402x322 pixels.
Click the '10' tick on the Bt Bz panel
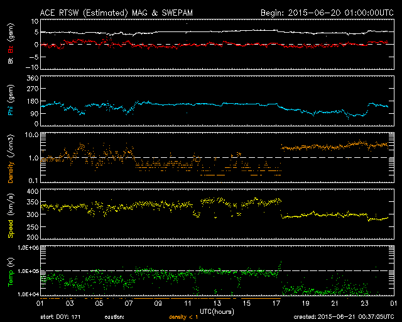click(x=35, y=21)
